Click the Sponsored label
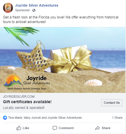 pos(22,10)
